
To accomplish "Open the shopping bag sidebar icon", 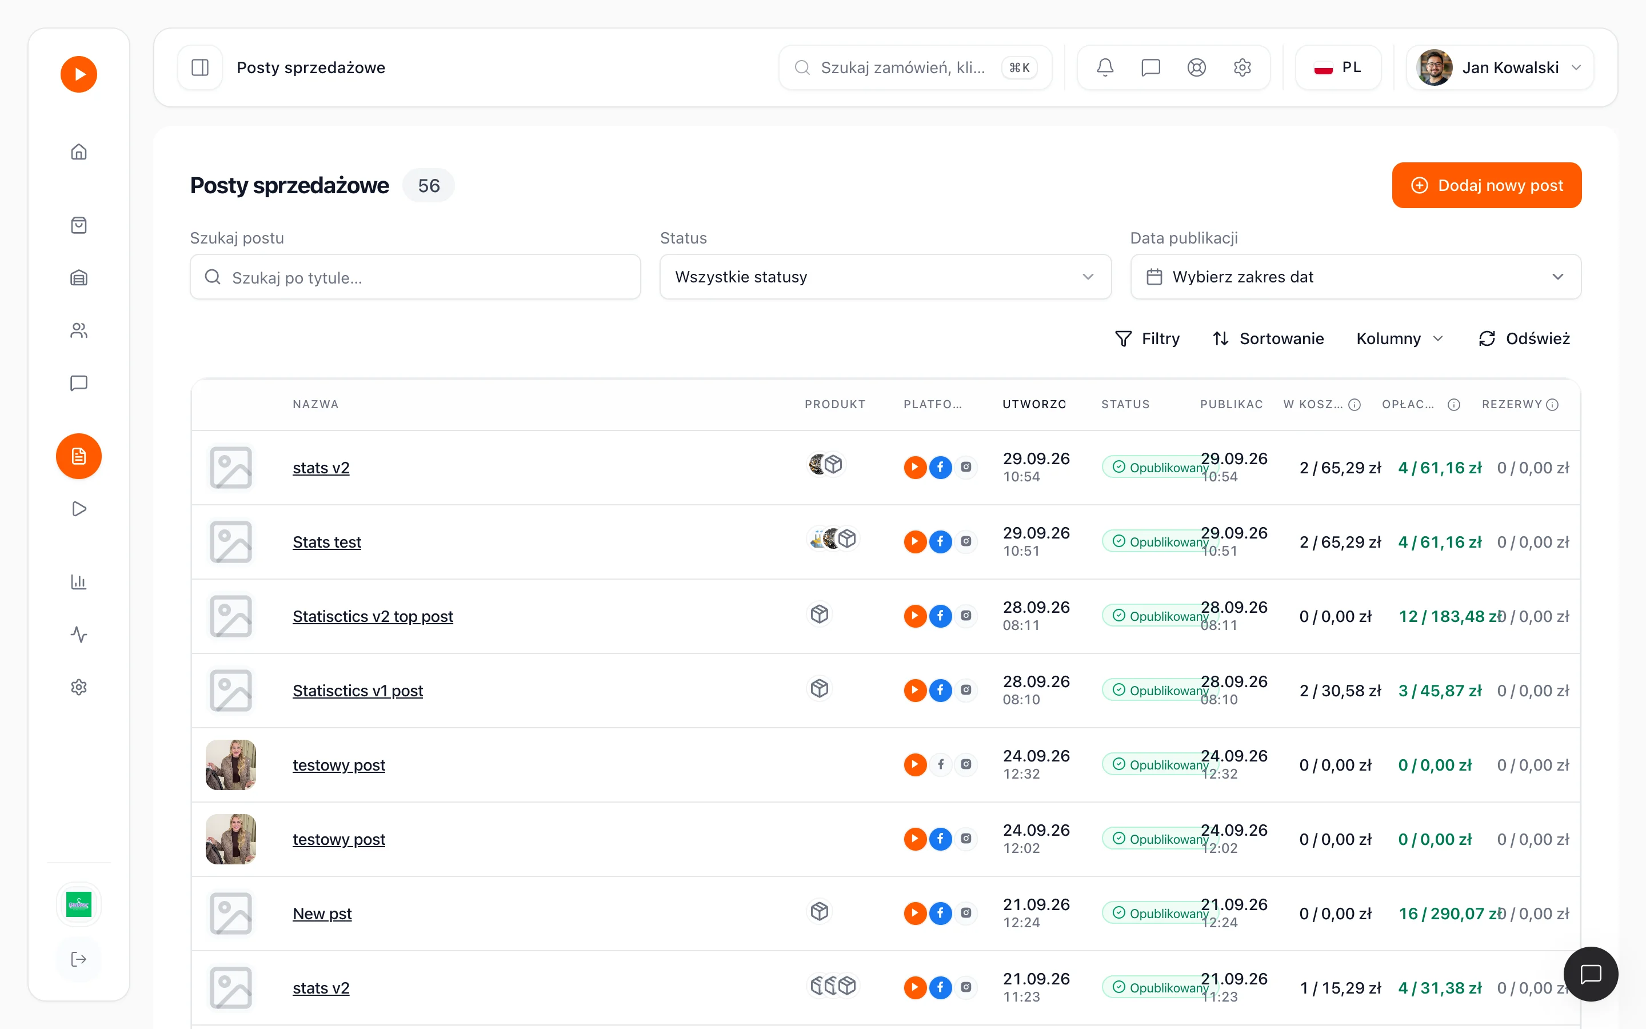I will (x=79, y=225).
